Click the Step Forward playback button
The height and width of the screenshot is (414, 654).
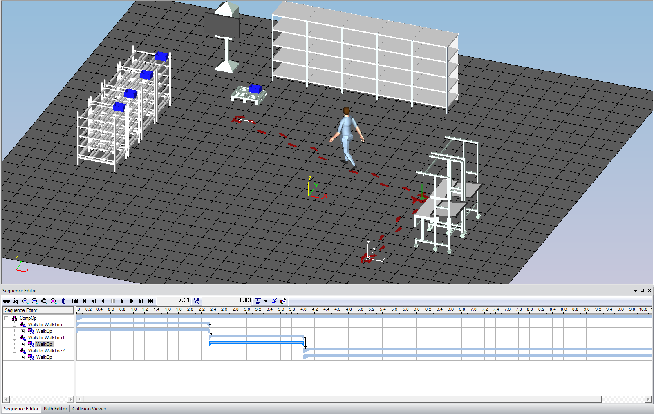click(132, 301)
